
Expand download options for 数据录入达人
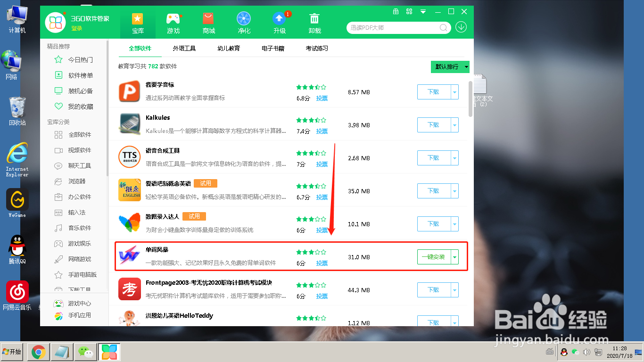[455, 224]
